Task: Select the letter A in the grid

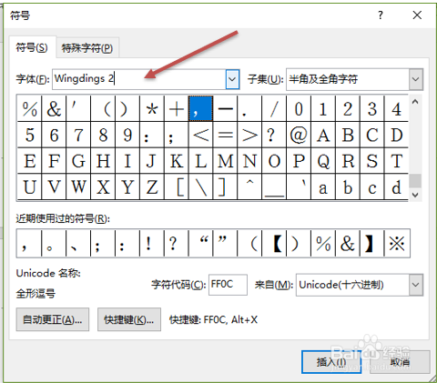Action: [323, 135]
